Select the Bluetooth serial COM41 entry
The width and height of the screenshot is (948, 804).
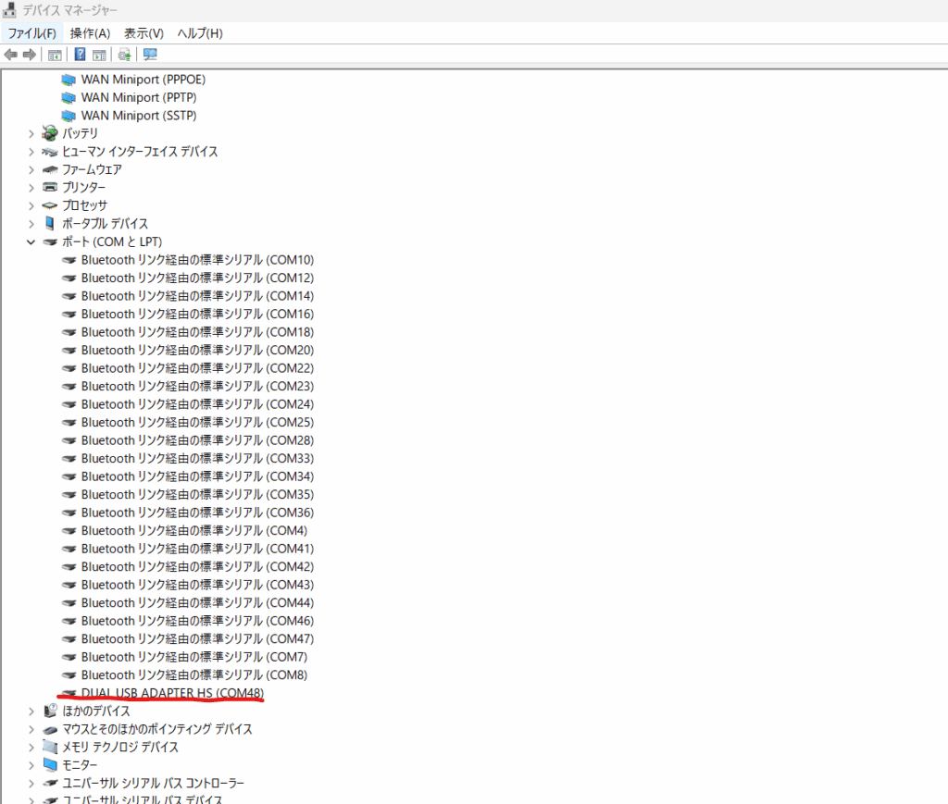198,549
